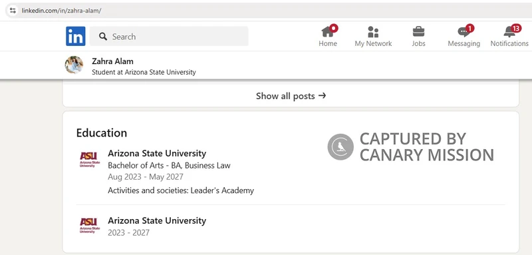Screen dimensions: 532x255
Task: Click the Search input field
Action: click(x=169, y=37)
